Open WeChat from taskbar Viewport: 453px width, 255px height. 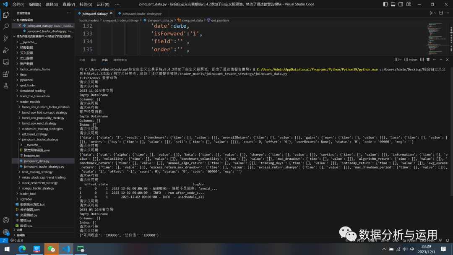pyautogui.click(x=52, y=249)
